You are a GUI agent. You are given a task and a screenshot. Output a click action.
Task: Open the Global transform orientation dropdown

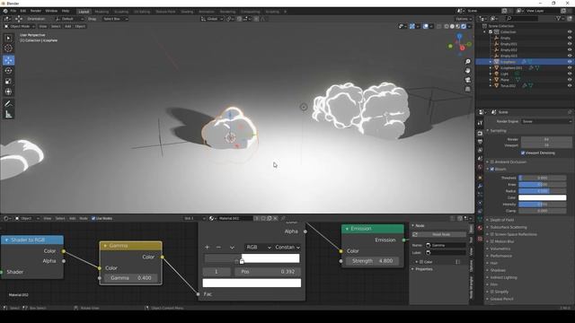coord(212,19)
